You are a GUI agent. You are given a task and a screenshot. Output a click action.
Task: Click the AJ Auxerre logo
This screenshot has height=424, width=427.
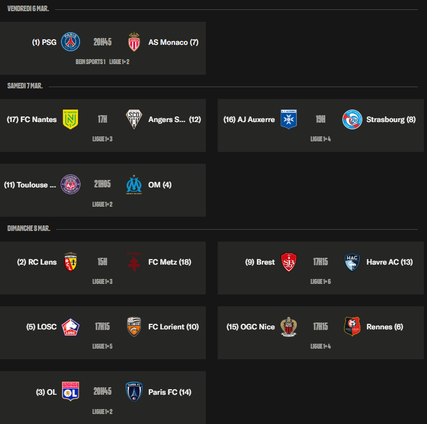pyautogui.click(x=289, y=120)
